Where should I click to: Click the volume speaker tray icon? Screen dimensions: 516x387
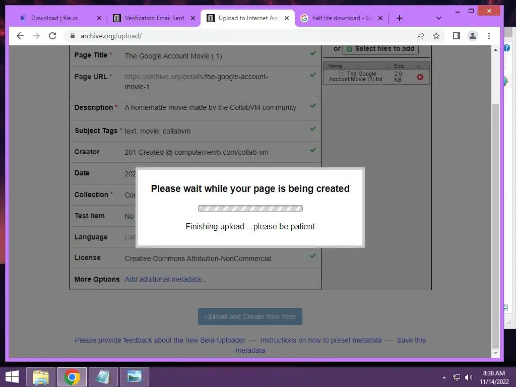click(469, 377)
